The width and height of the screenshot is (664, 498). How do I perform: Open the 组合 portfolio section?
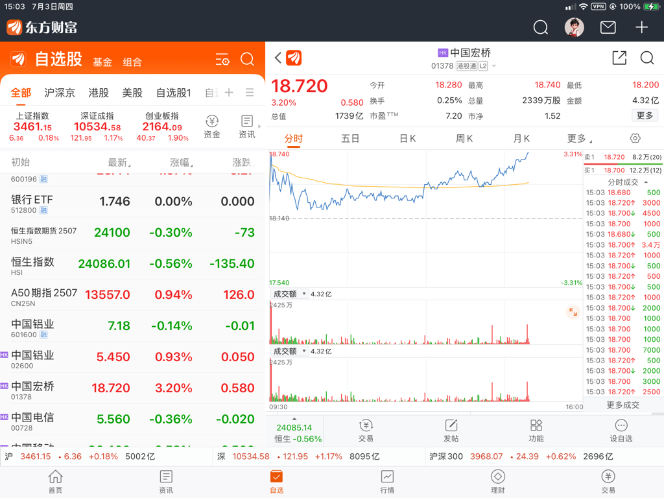tap(132, 62)
